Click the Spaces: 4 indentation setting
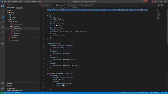 136,93
